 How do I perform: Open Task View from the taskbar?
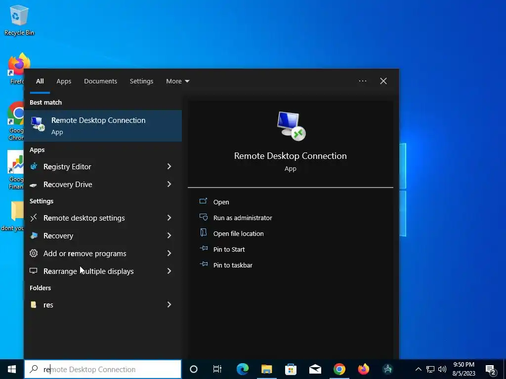217,369
